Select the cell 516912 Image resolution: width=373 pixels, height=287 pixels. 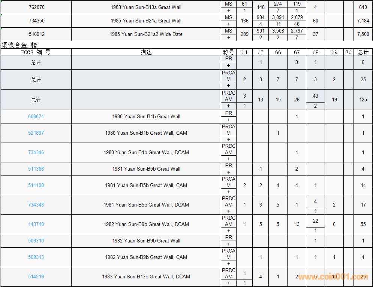click(36, 34)
